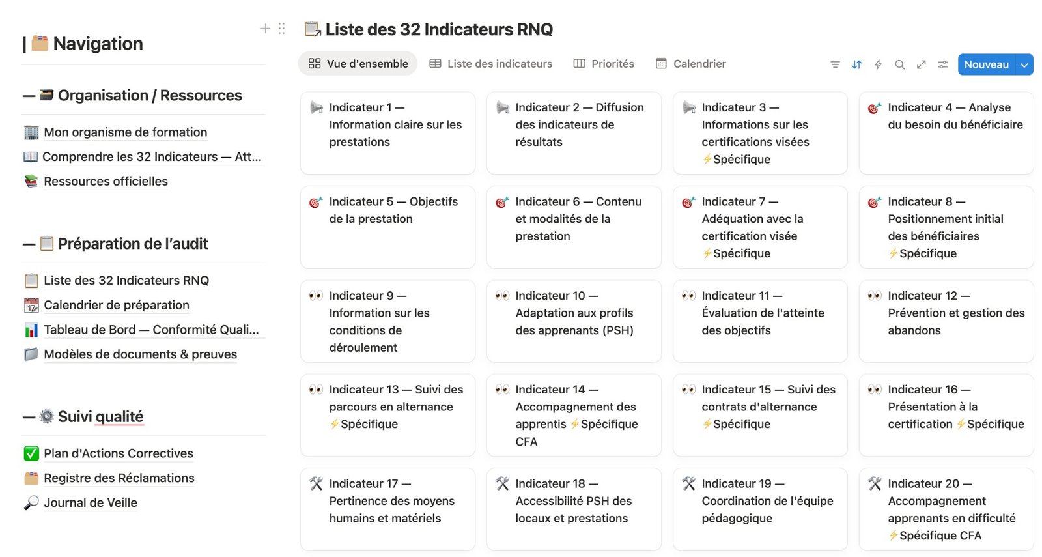Click the stacked books icon of Ressources officielles
The height and width of the screenshot is (557, 1042).
pos(31,181)
